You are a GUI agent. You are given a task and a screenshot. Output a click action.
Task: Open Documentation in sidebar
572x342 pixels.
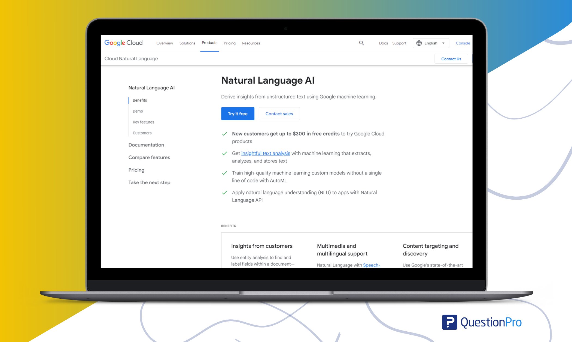coord(146,145)
